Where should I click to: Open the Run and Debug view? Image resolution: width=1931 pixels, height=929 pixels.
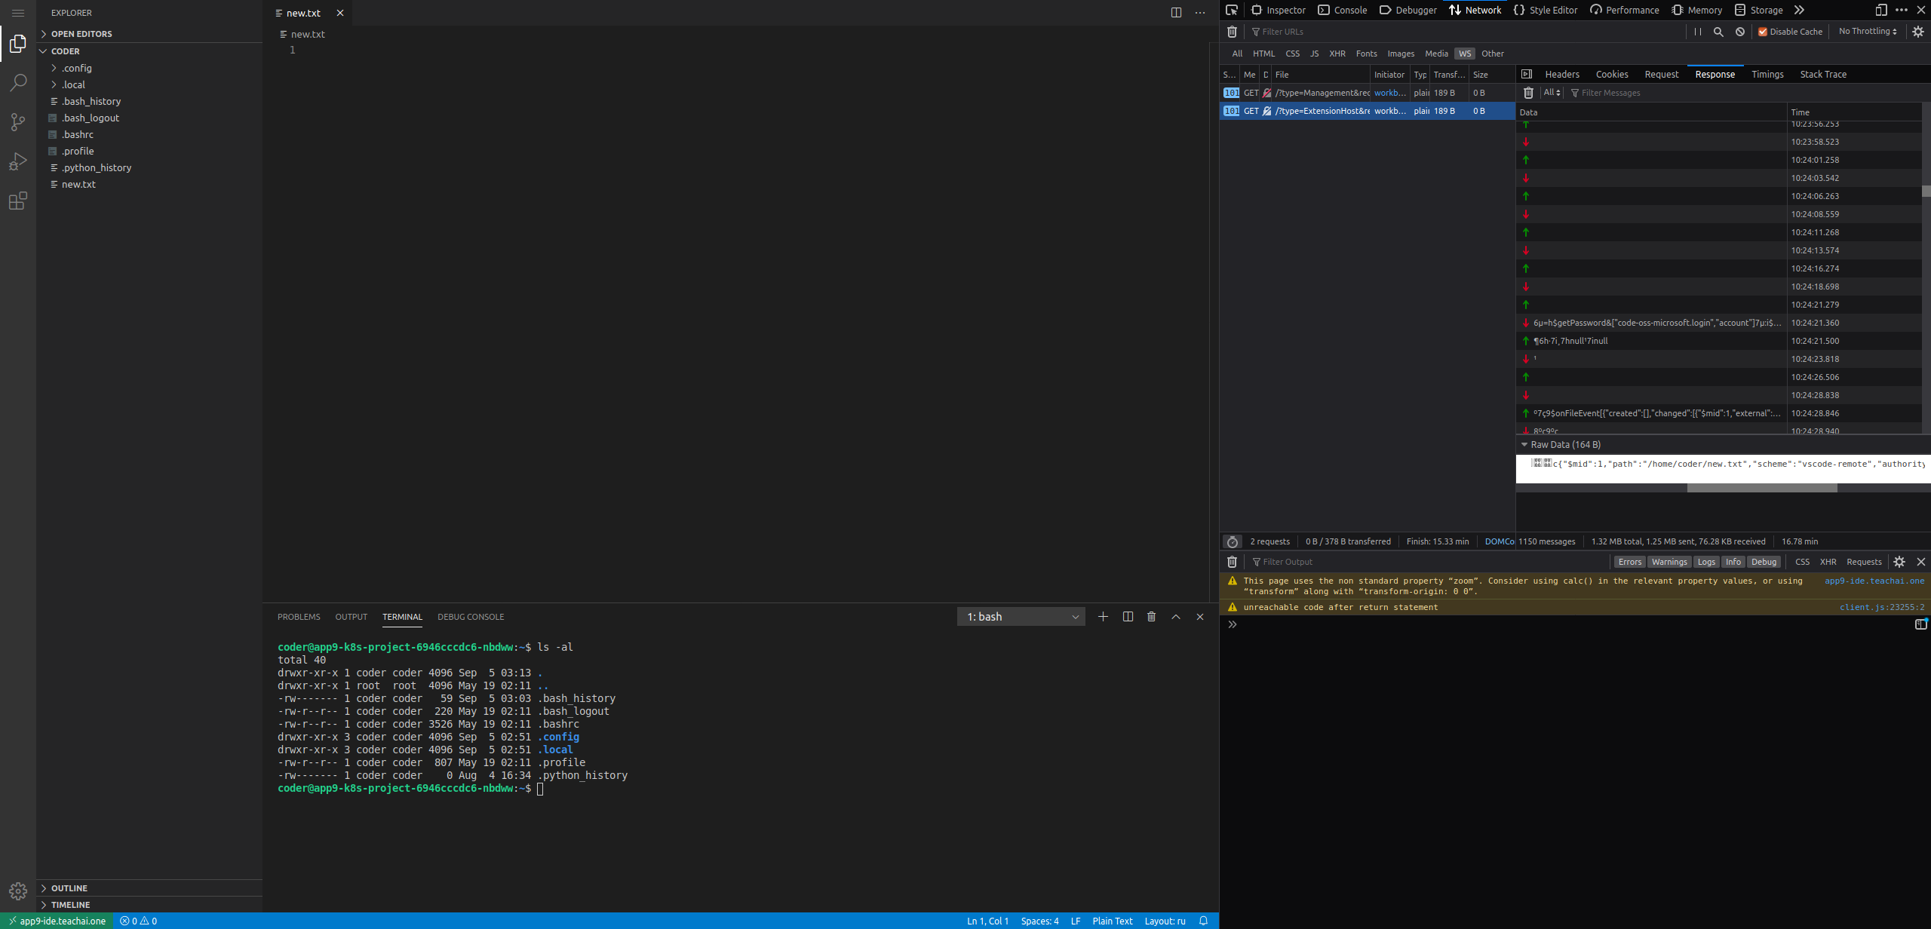tap(17, 161)
